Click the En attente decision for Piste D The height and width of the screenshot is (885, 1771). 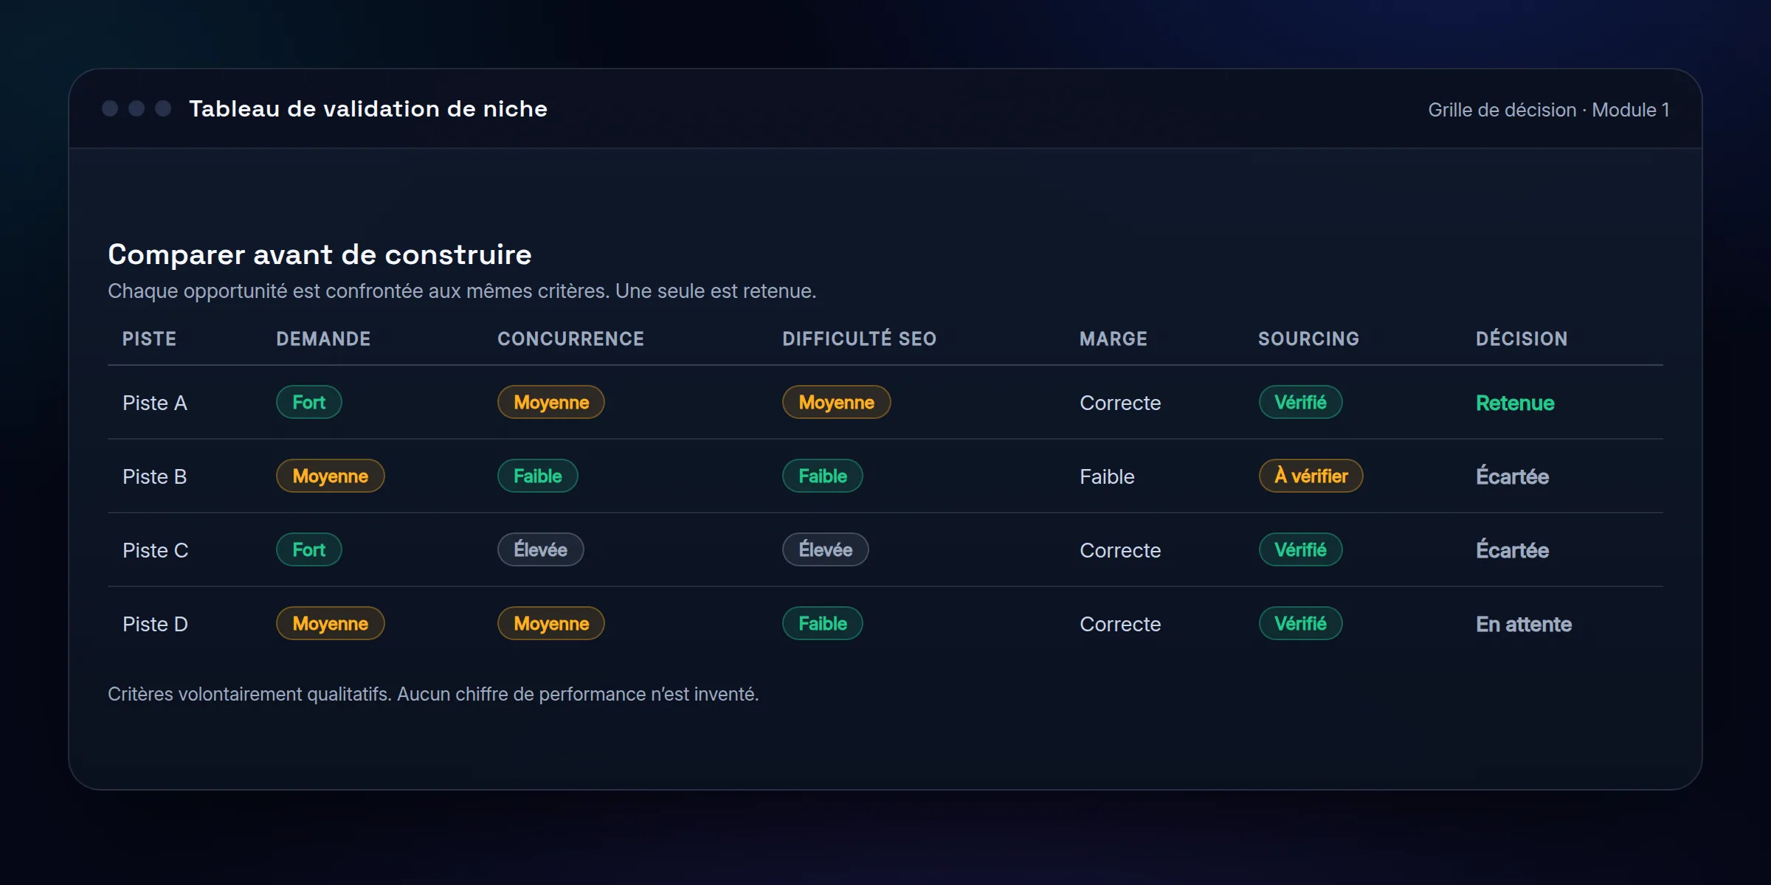[x=1524, y=624]
